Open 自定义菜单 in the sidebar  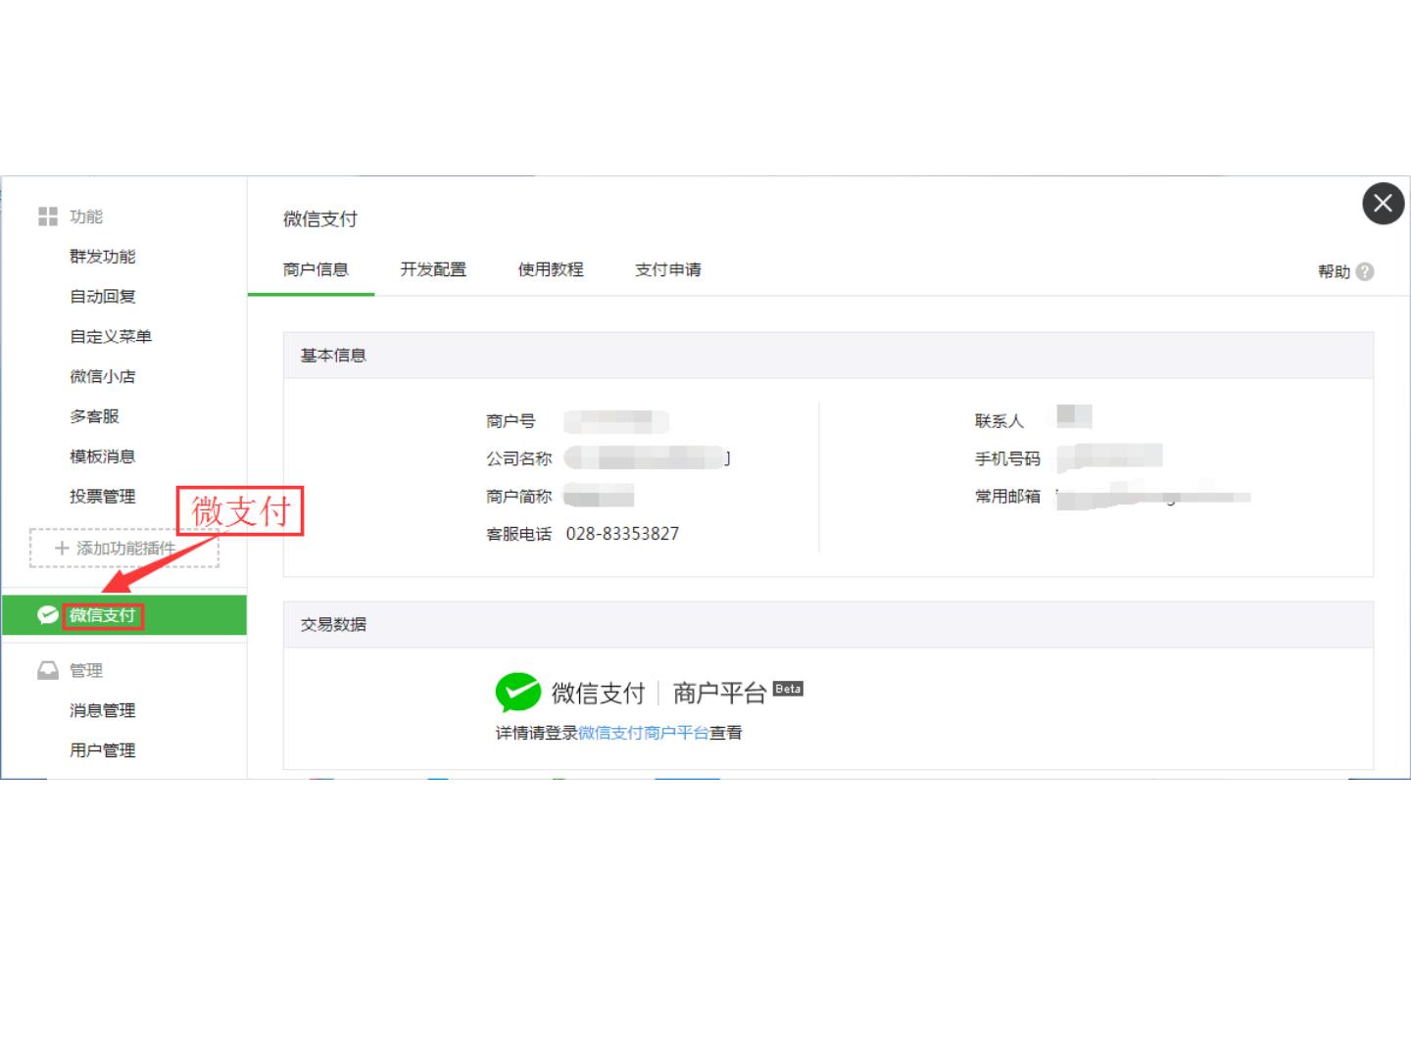point(111,337)
